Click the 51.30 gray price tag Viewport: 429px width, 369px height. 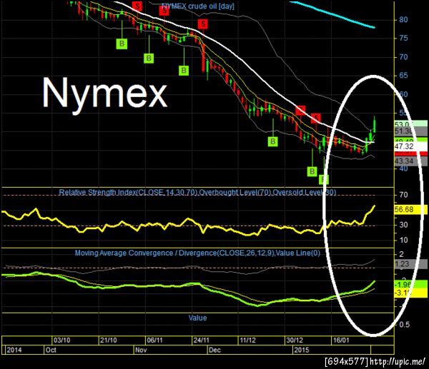pyautogui.click(x=410, y=131)
